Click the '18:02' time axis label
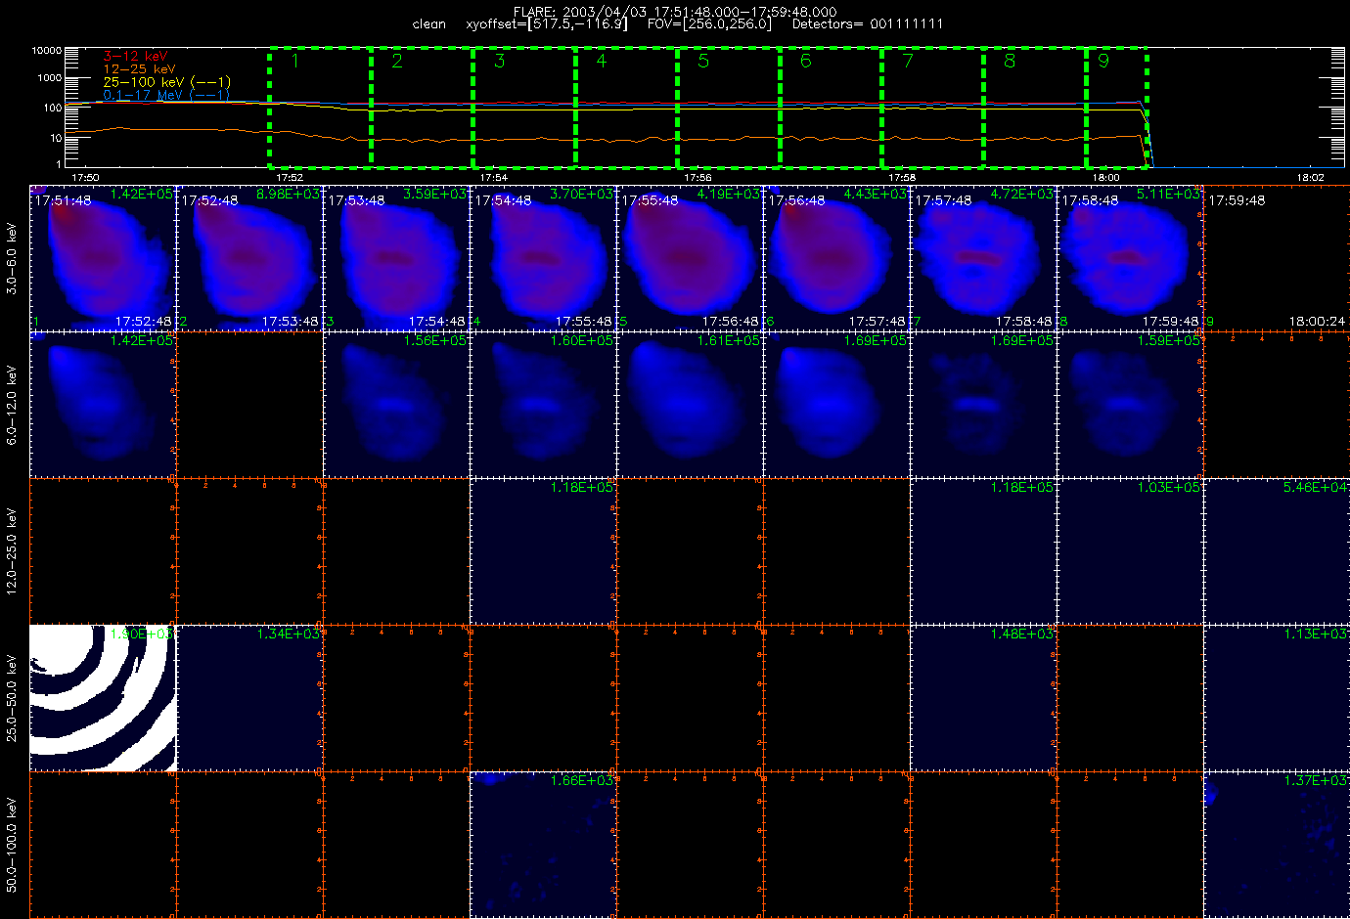The width and height of the screenshot is (1350, 919). click(x=1311, y=178)
